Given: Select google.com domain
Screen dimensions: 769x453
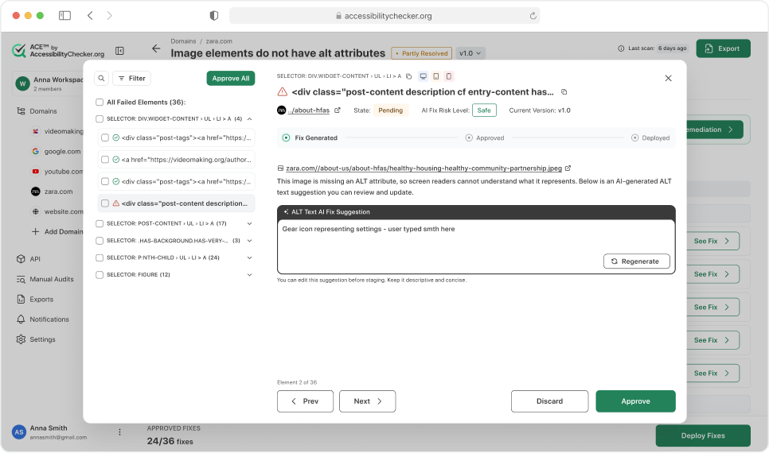Looking at the screenshot, I should (57, 151).
